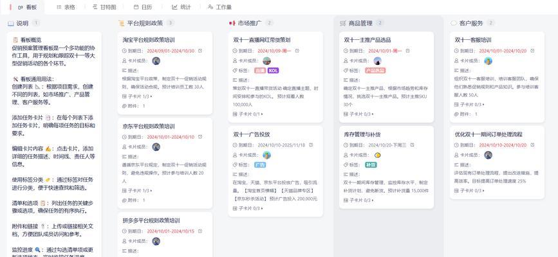The height and width of the screenshot is (257, 558).
Task: Open the 日历 view tab
Action: [x=142, y=7]
